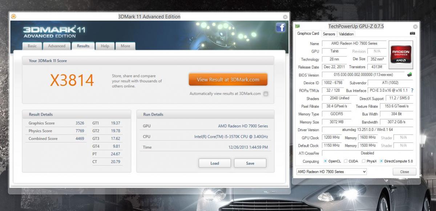The width and height of the screenshot is (436, 211).
Task: Click the Close button in GPU-Z
Action: coord(404,171)
